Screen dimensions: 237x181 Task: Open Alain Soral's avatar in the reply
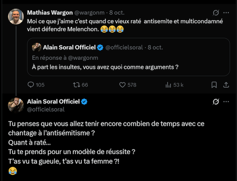coord(16,105)
